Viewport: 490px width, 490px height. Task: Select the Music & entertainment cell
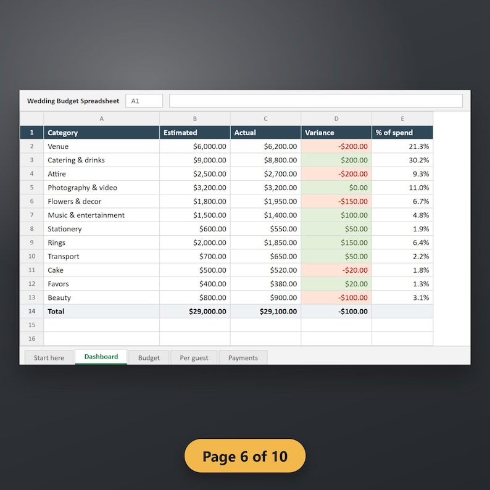tap(102, 215)
